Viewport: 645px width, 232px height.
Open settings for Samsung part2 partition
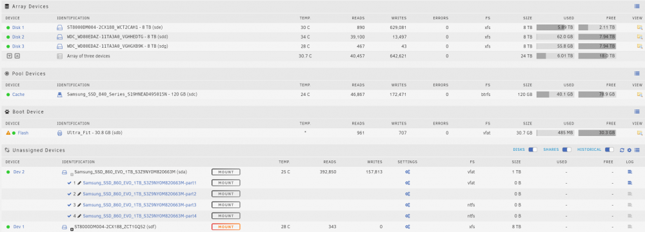[407, 194]
